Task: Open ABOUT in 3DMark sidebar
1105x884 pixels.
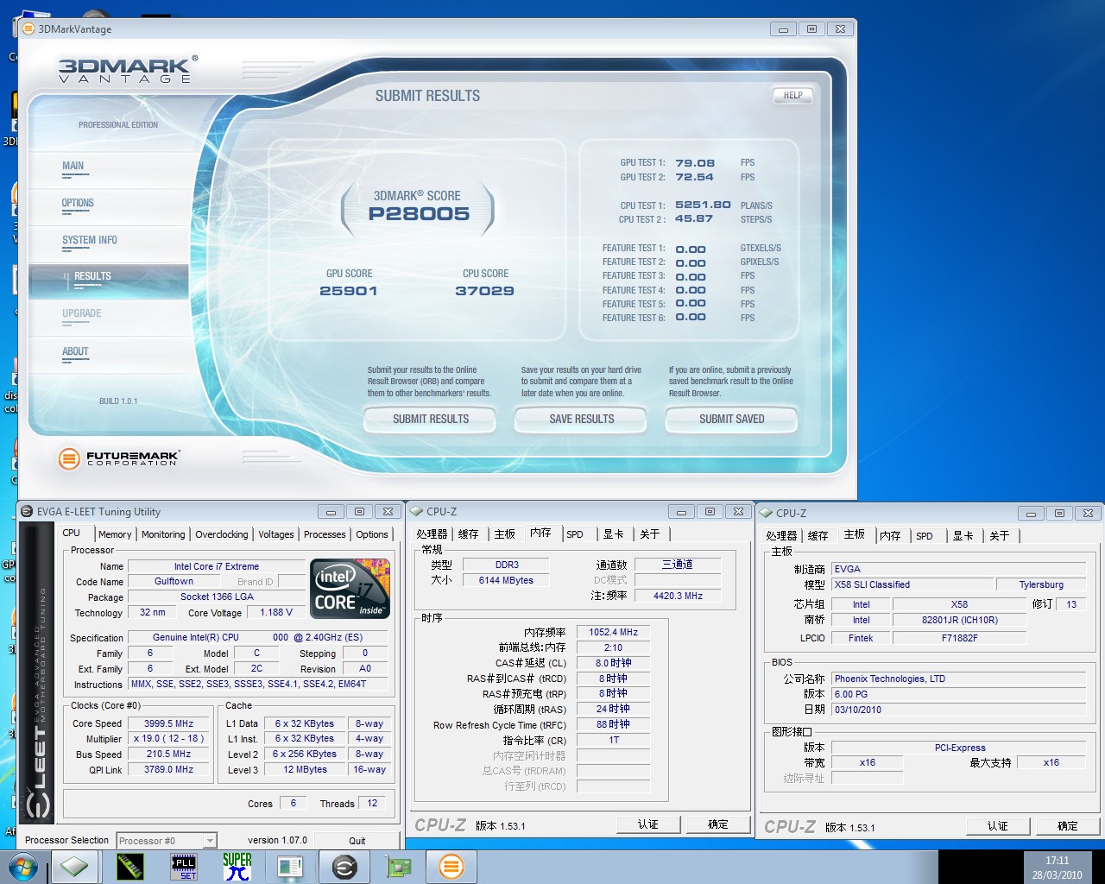Action: [75, 352]
